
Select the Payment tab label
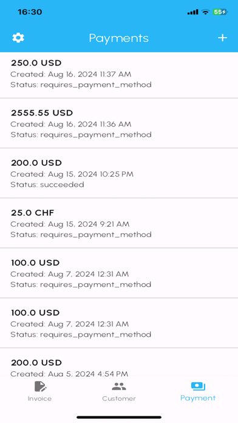198,398
